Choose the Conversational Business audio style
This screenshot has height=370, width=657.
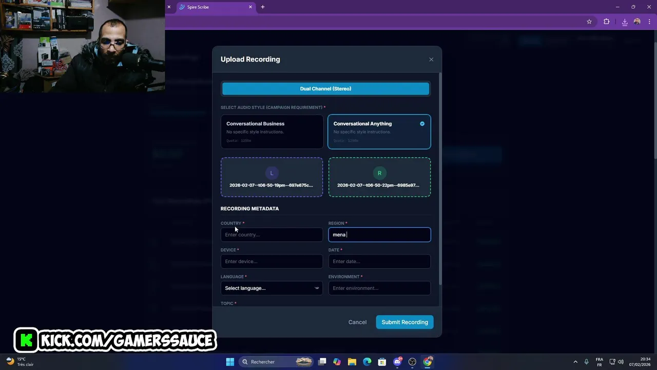(272, 132)
